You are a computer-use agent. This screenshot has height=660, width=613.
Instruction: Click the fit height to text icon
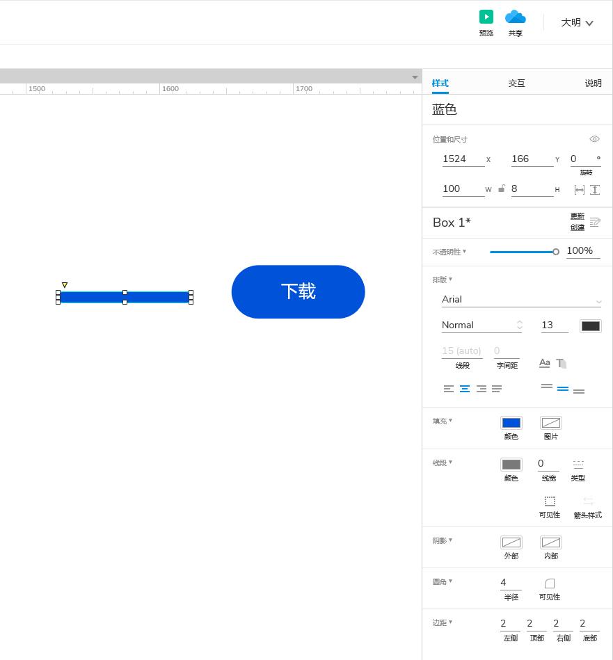[594, 190]
